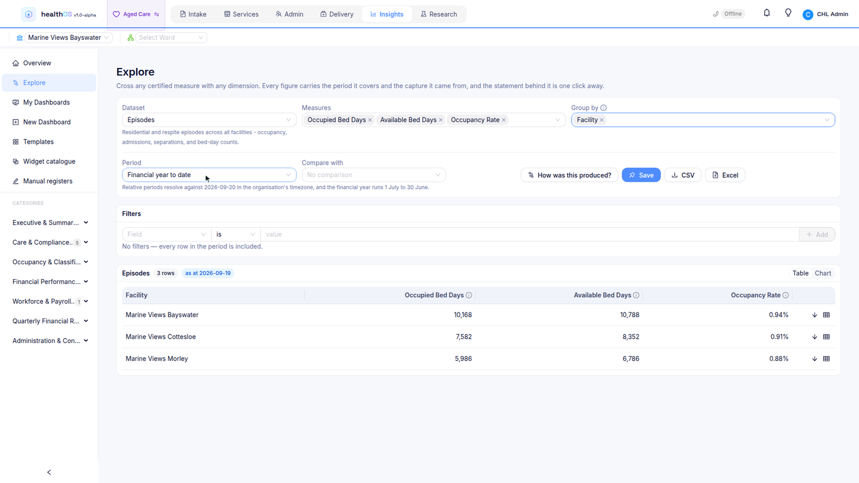Click the Add filter button
The width and height of the screenshot is (859, 483).
pos(817,234)
